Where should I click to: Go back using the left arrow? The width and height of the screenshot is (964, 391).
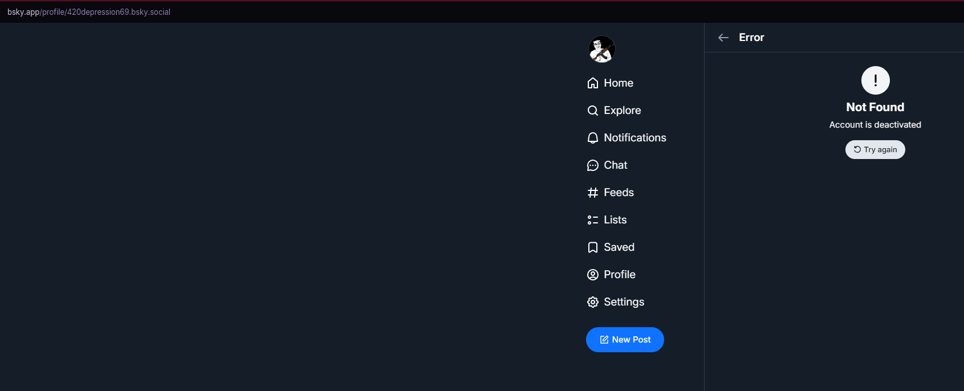(x=723, y=38)
